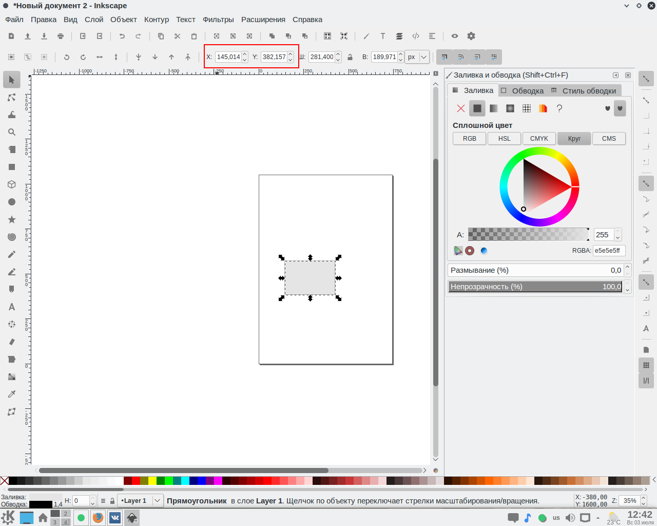Viewport: 657px width, 526px height.
Task: Click the Redo icon in the toolbar
Action: click(138, 36)
